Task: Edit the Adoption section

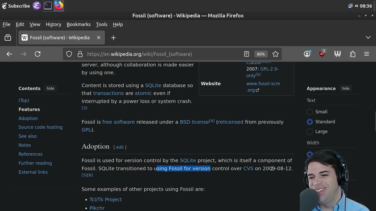Action: coord(120,147)
